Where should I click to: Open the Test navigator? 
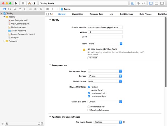[x=25, y=9]
